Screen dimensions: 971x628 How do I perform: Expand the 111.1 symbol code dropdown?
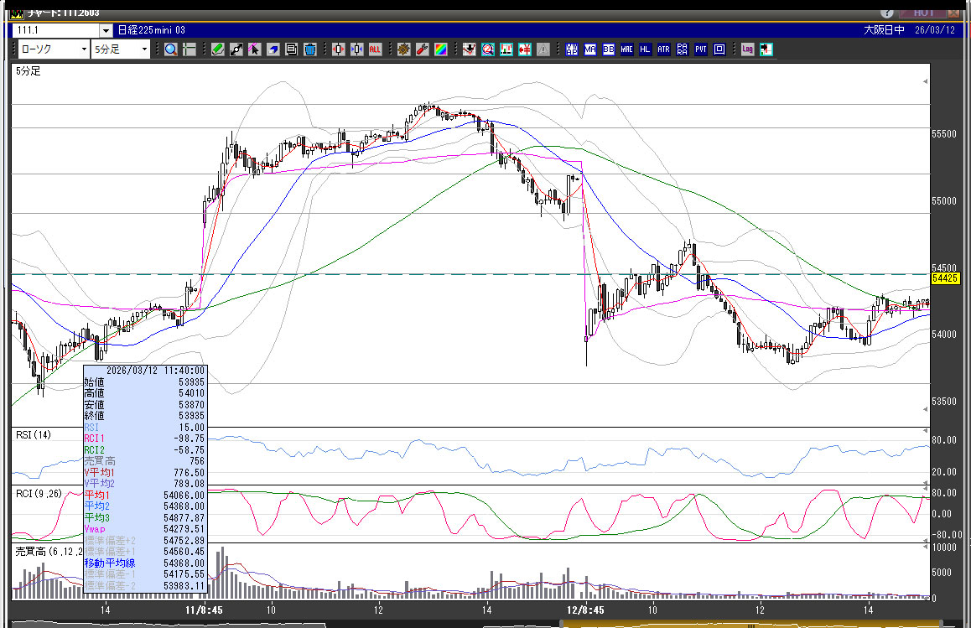[62, 29]
